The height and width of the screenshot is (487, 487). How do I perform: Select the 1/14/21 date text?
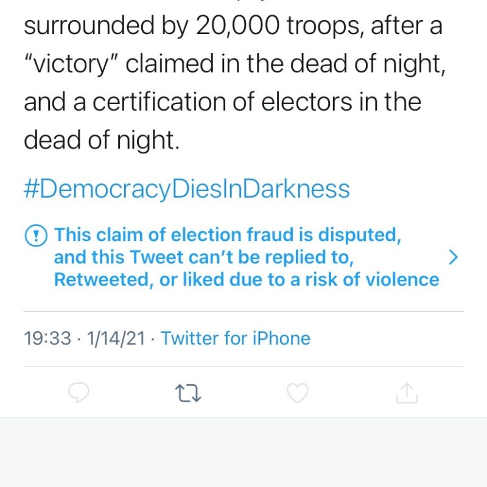pos(116,338)
